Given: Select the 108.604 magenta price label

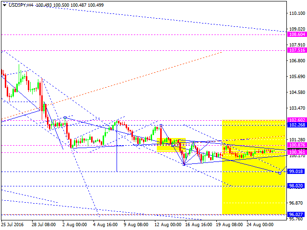Looking at the screenshot, I should click(297, 34).
